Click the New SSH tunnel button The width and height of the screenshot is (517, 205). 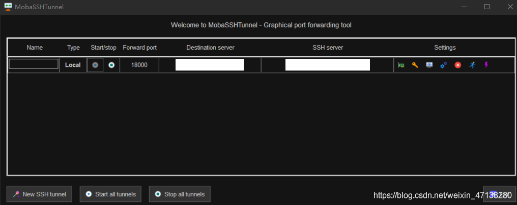point(39,194)
